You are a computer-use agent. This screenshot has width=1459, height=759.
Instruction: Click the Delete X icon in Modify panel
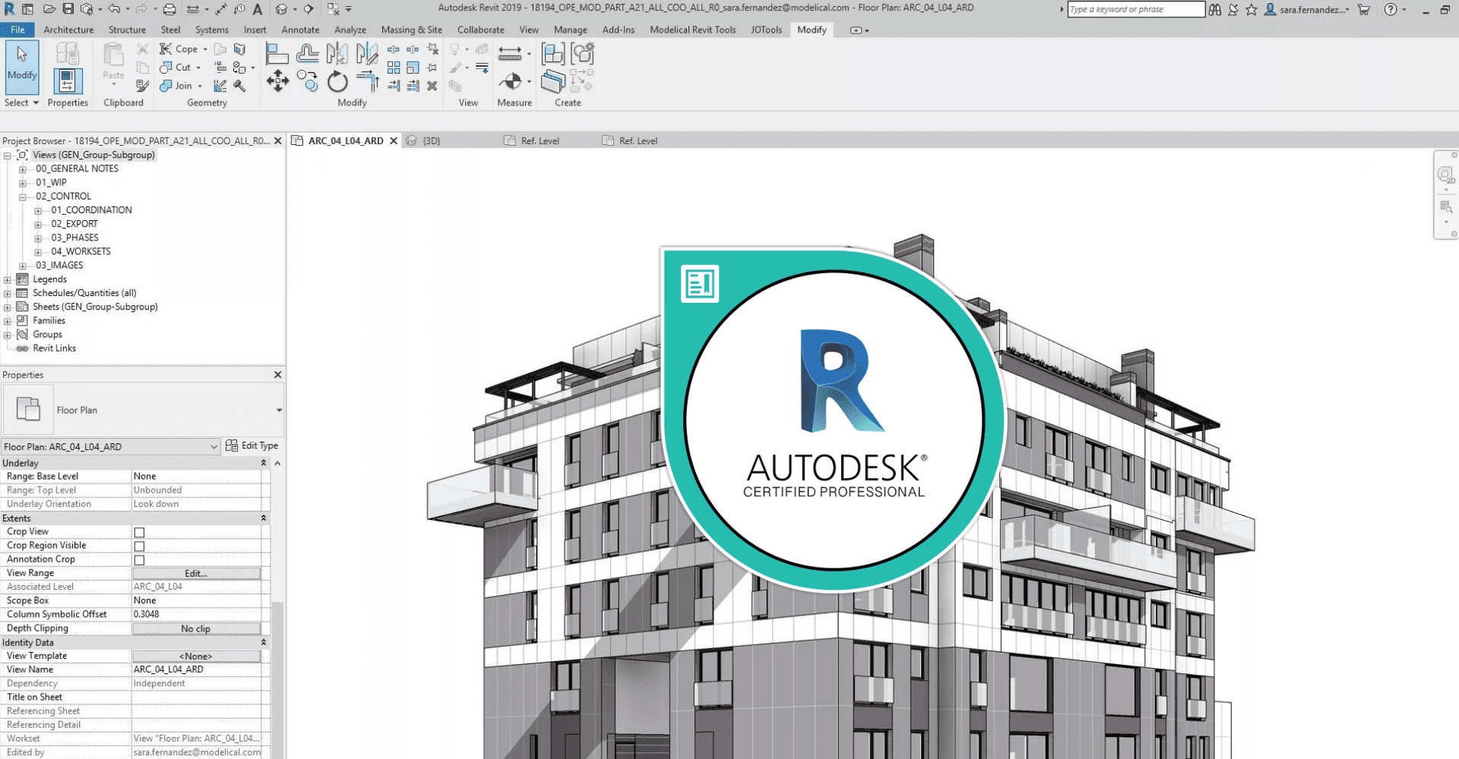coord(432,86)
